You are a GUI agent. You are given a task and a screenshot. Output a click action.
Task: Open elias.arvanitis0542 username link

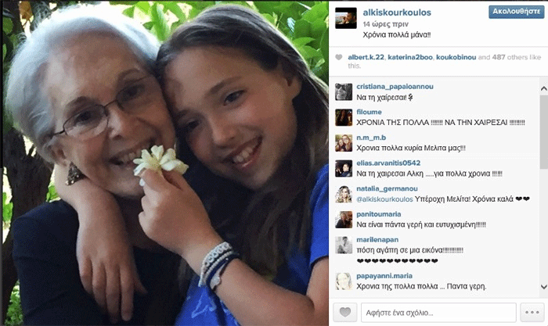(x=388, y=163)
